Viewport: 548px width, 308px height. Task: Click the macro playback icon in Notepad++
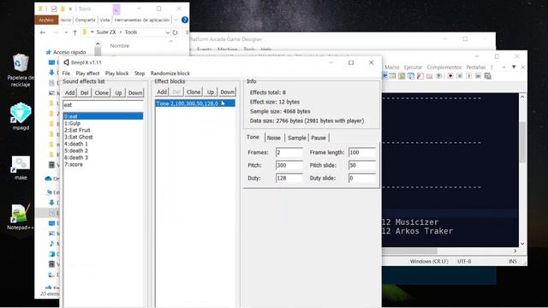(468, 76)
